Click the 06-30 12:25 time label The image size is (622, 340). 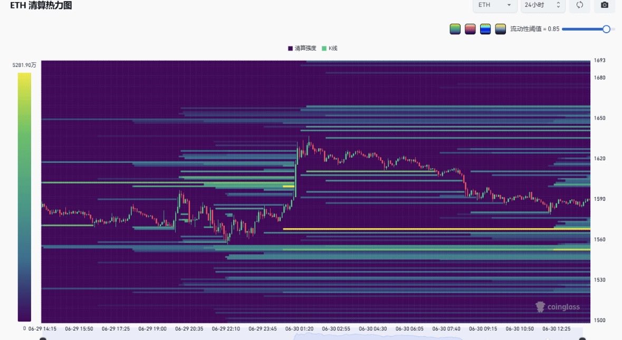[x=556, y=329]
